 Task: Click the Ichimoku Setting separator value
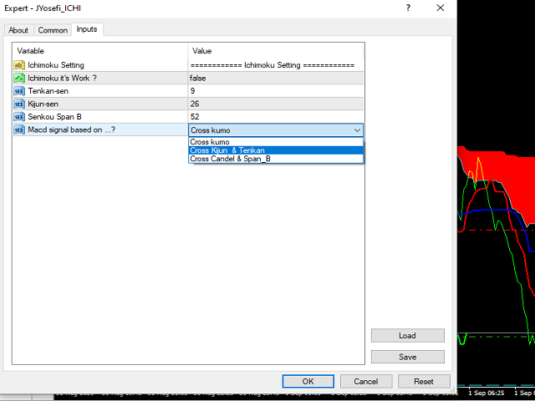(276, 65)
